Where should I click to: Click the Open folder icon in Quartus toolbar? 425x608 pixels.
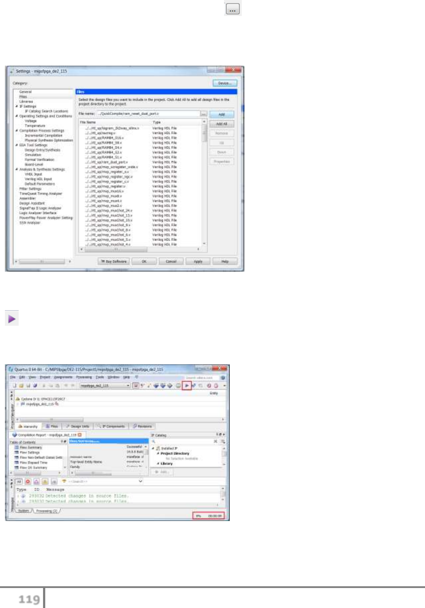[x=21, y=386]
